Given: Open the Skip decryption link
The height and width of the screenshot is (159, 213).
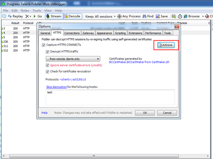Looking at the screenshot, I should tap(57, 87).
